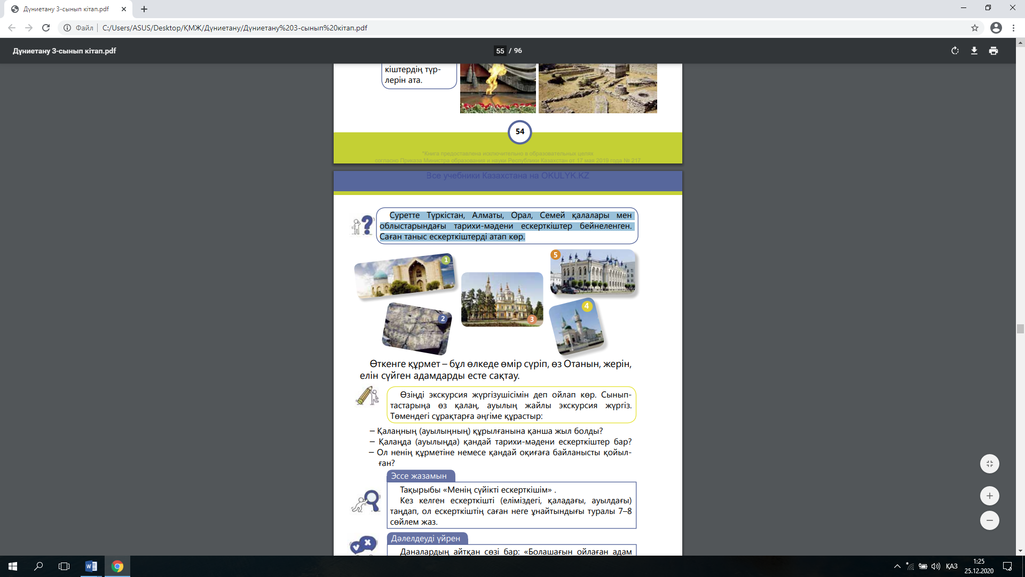
Task: Zoom out of the PDF
Action: pos(989,520)
